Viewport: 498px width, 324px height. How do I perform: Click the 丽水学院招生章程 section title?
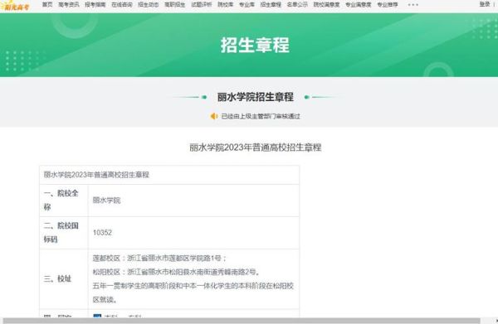tap(256, 97)
